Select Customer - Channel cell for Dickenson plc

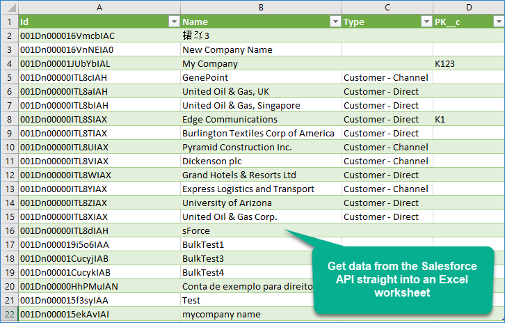386,161
